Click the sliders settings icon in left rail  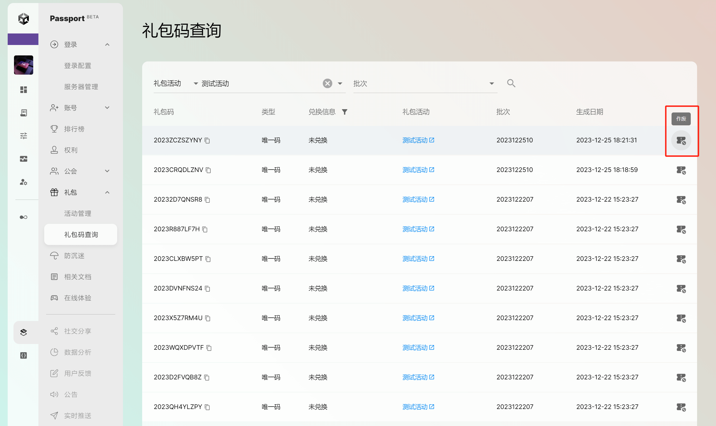point(24,136)
